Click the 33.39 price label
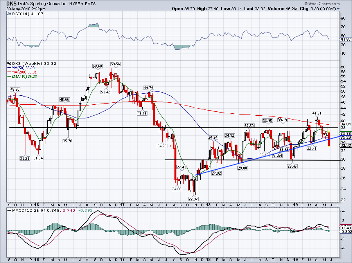 tap(284, 149)
